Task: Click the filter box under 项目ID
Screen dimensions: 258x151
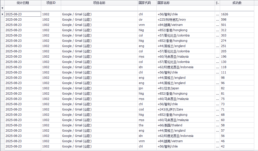Action: coord(51,8)
